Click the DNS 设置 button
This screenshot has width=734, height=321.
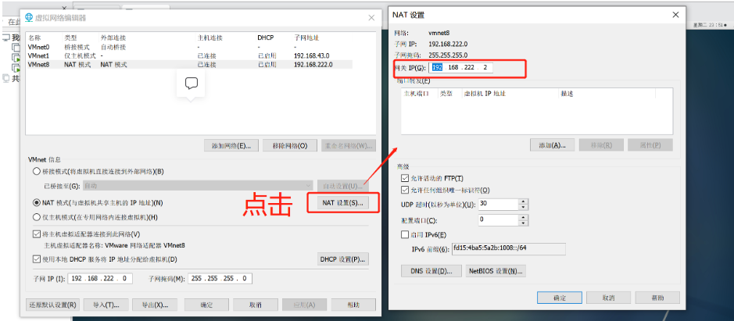coord(428,271)
